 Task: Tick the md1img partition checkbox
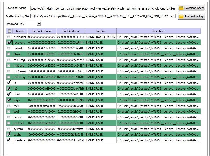(x=9, y=60)
